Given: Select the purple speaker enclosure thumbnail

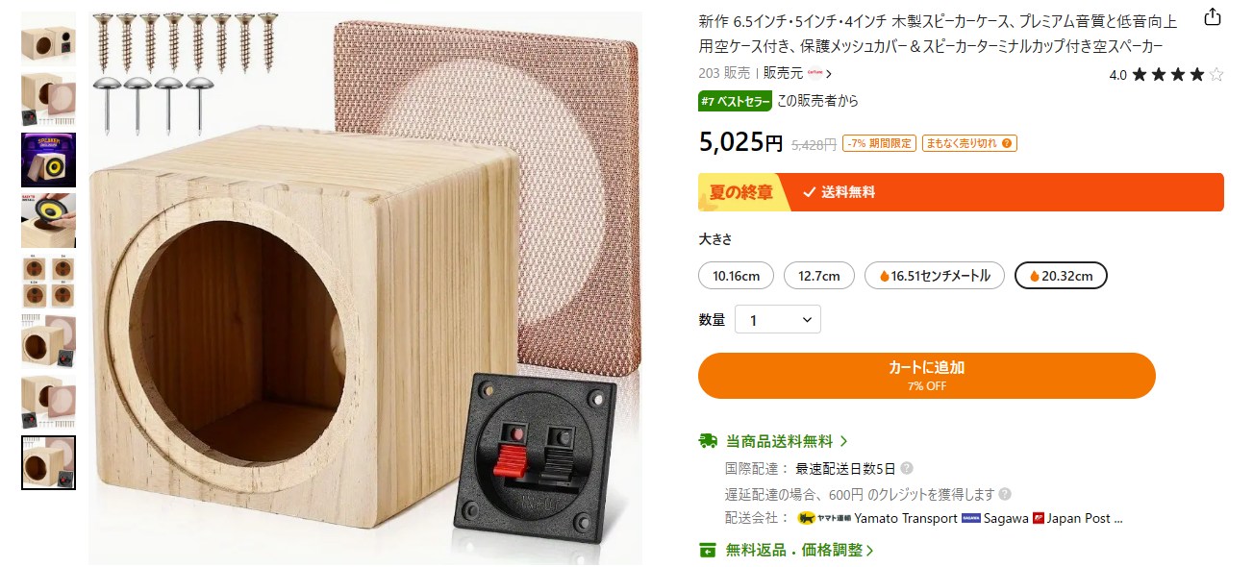Looking at the screenshot, I should click(x=48, y=160).
